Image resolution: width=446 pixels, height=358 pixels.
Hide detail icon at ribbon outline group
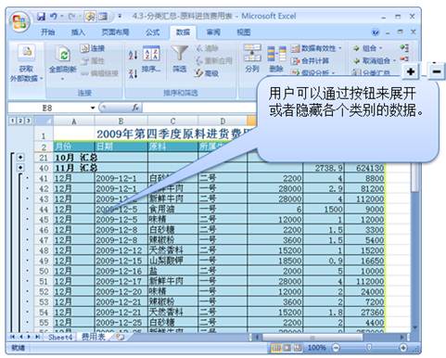coord(404,58)
